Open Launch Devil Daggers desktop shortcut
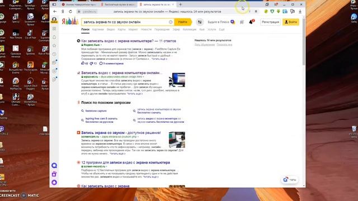Screen dimensions: 358x201 tap(30, 84)
